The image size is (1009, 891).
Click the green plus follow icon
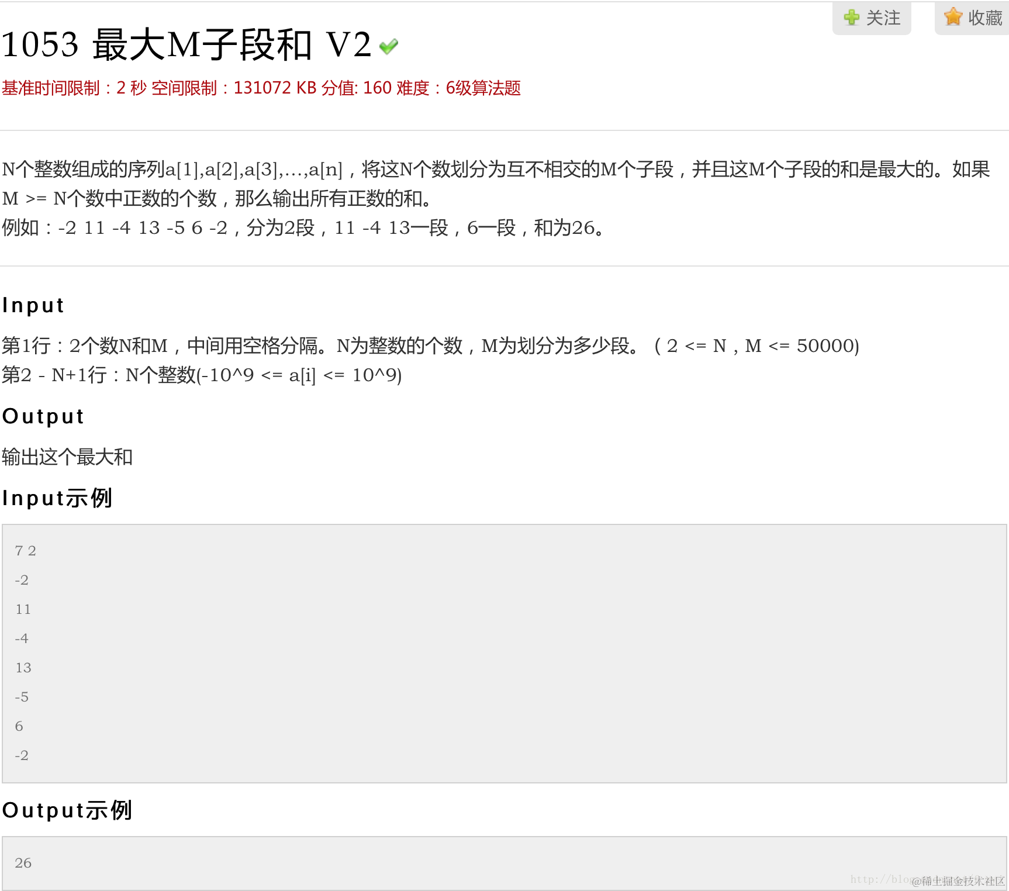(852, 18)
